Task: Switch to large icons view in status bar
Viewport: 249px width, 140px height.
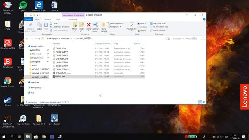Action: coord(204,102)
